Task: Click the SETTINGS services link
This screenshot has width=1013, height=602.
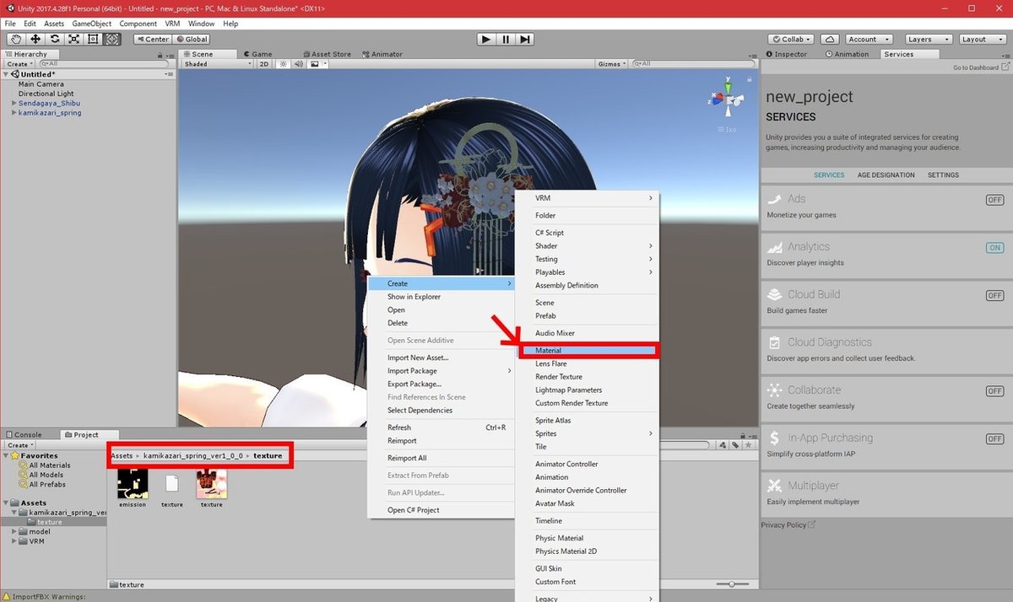Action: [943, 175]
